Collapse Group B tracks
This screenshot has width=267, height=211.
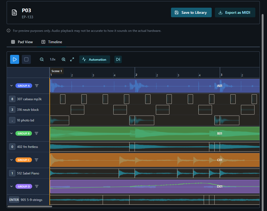pyautogui.click(x=11, y=133)
